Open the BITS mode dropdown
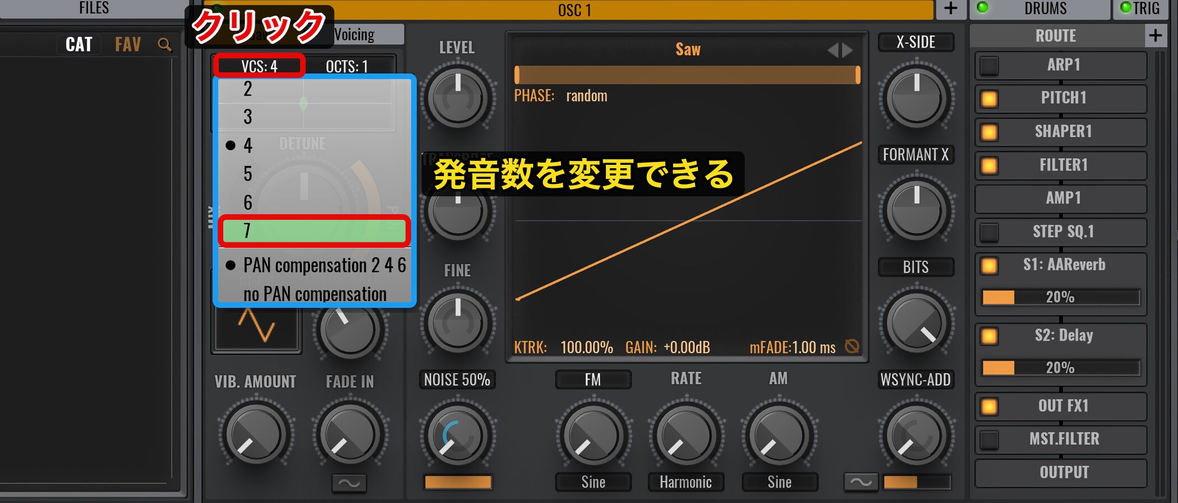1178x503 pixels. tap(915, 267)
